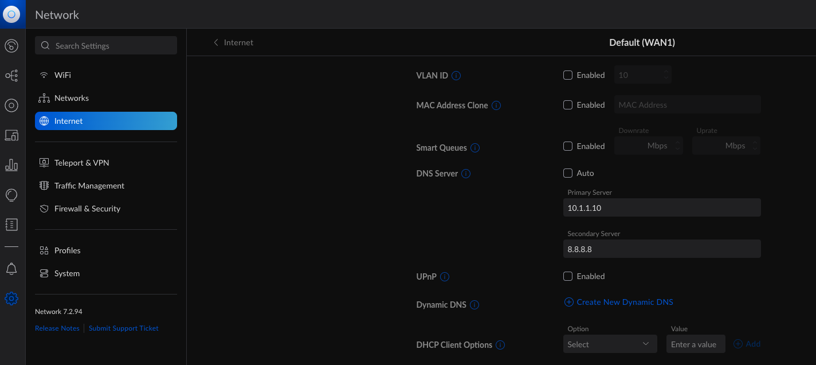The image size is (816, 365).
Task: Click the info icon next to UPnP
Action: [445, 277]
